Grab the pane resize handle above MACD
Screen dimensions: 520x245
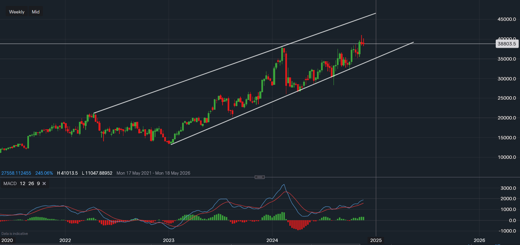[259, 177]
